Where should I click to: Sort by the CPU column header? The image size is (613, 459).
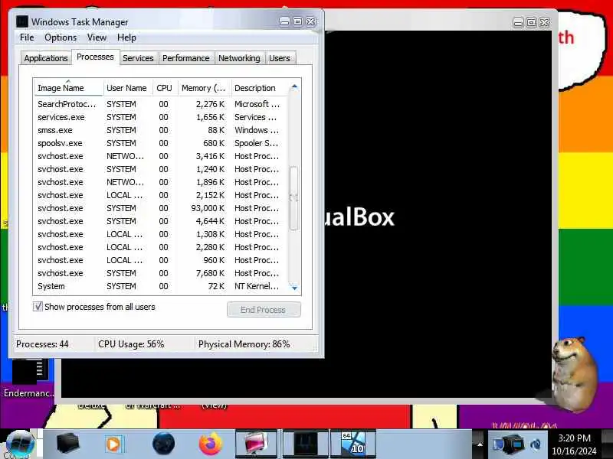pyautogui.click(x=165, y=88)
